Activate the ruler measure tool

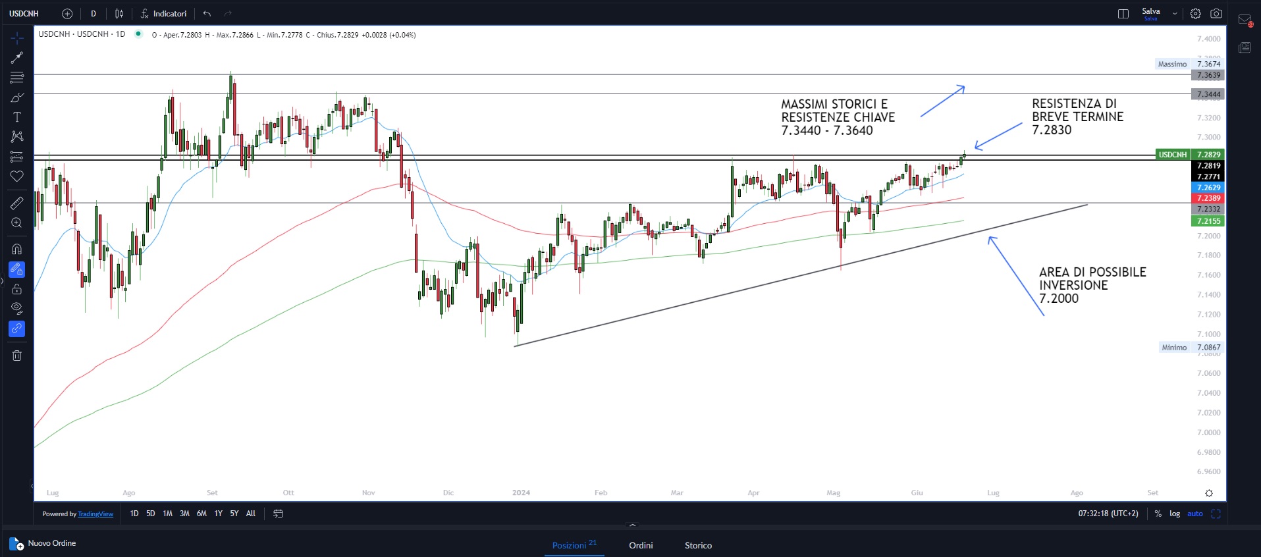[17, 203]
